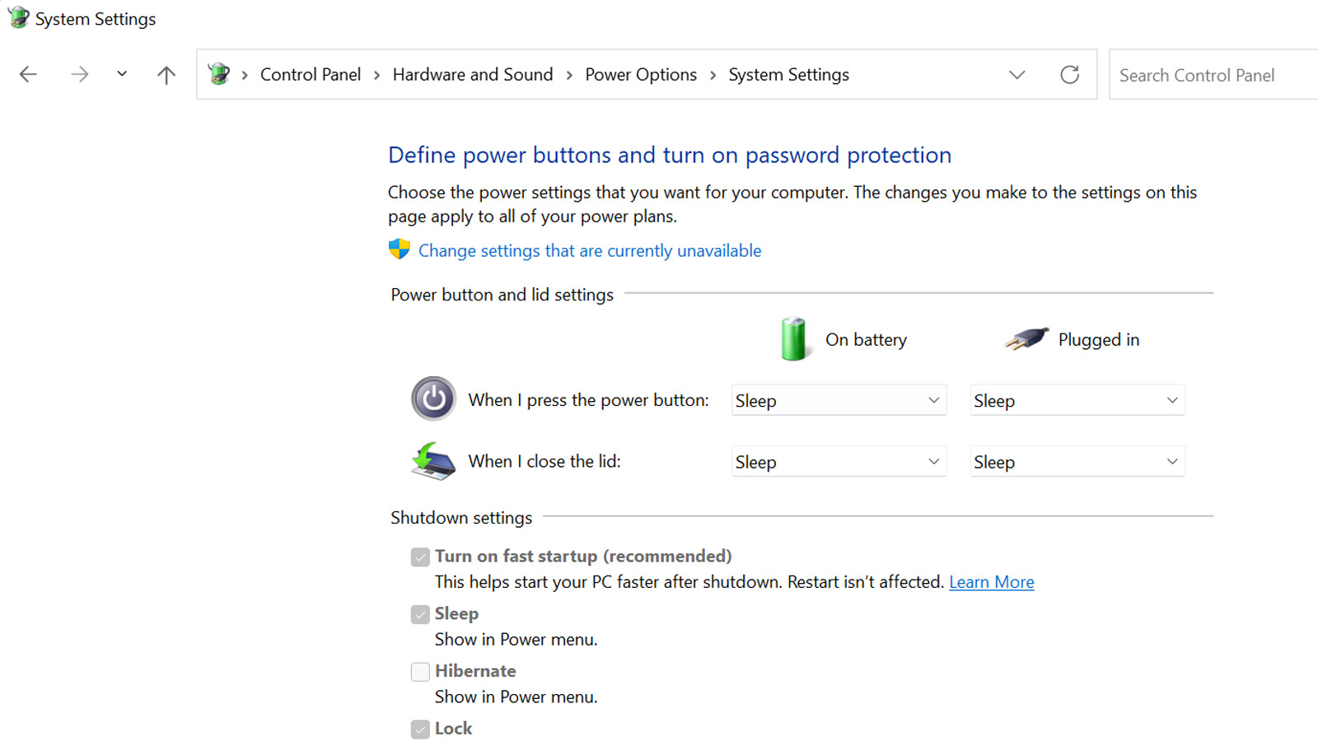Navigate to Hardware and Sound breadcrumb

click(x=473, y=75)
